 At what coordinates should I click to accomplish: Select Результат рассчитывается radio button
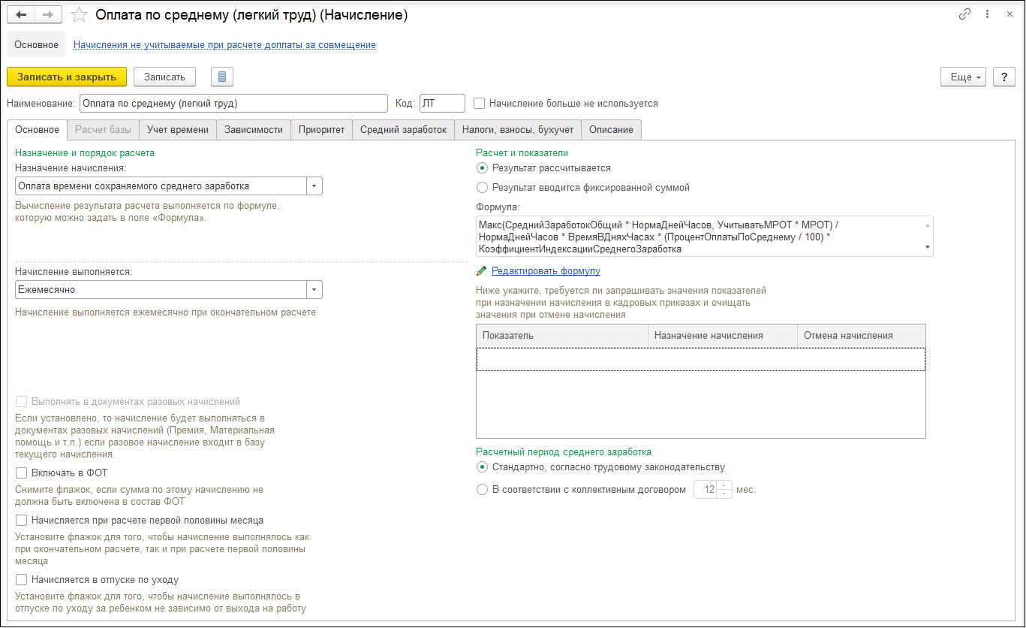pos(482,168)
